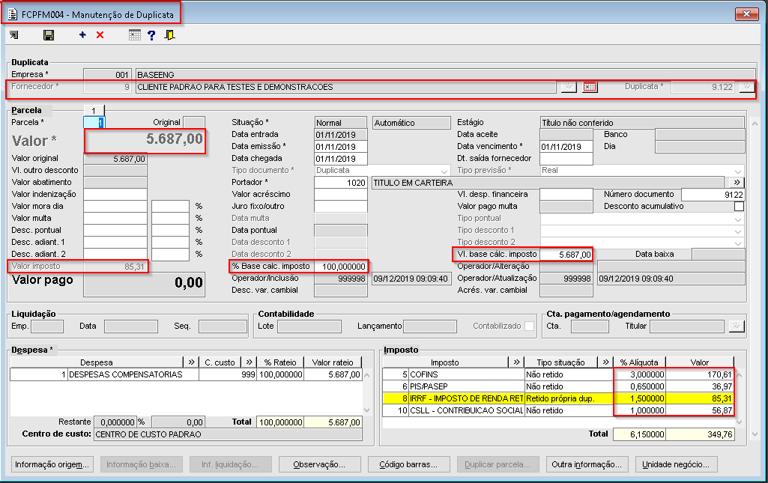768x483 pixels.
Task: Toggle the Desconto acumulativo checkbox
Action: [x=739, y=207]
